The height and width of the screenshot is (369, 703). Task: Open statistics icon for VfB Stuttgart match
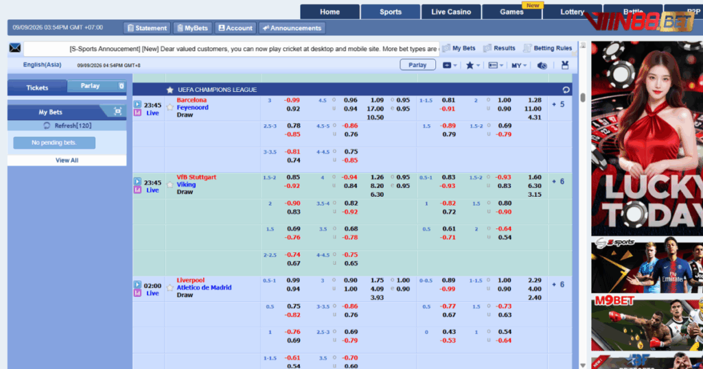tap(137, 190)
